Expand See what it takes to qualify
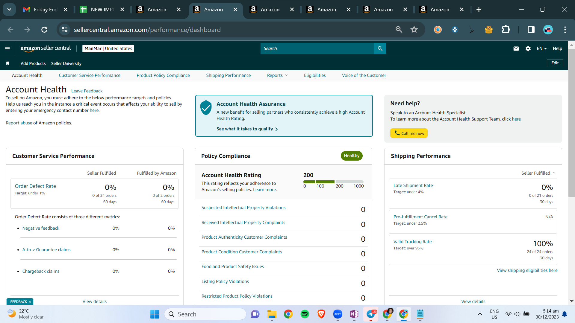 point(247,129)
